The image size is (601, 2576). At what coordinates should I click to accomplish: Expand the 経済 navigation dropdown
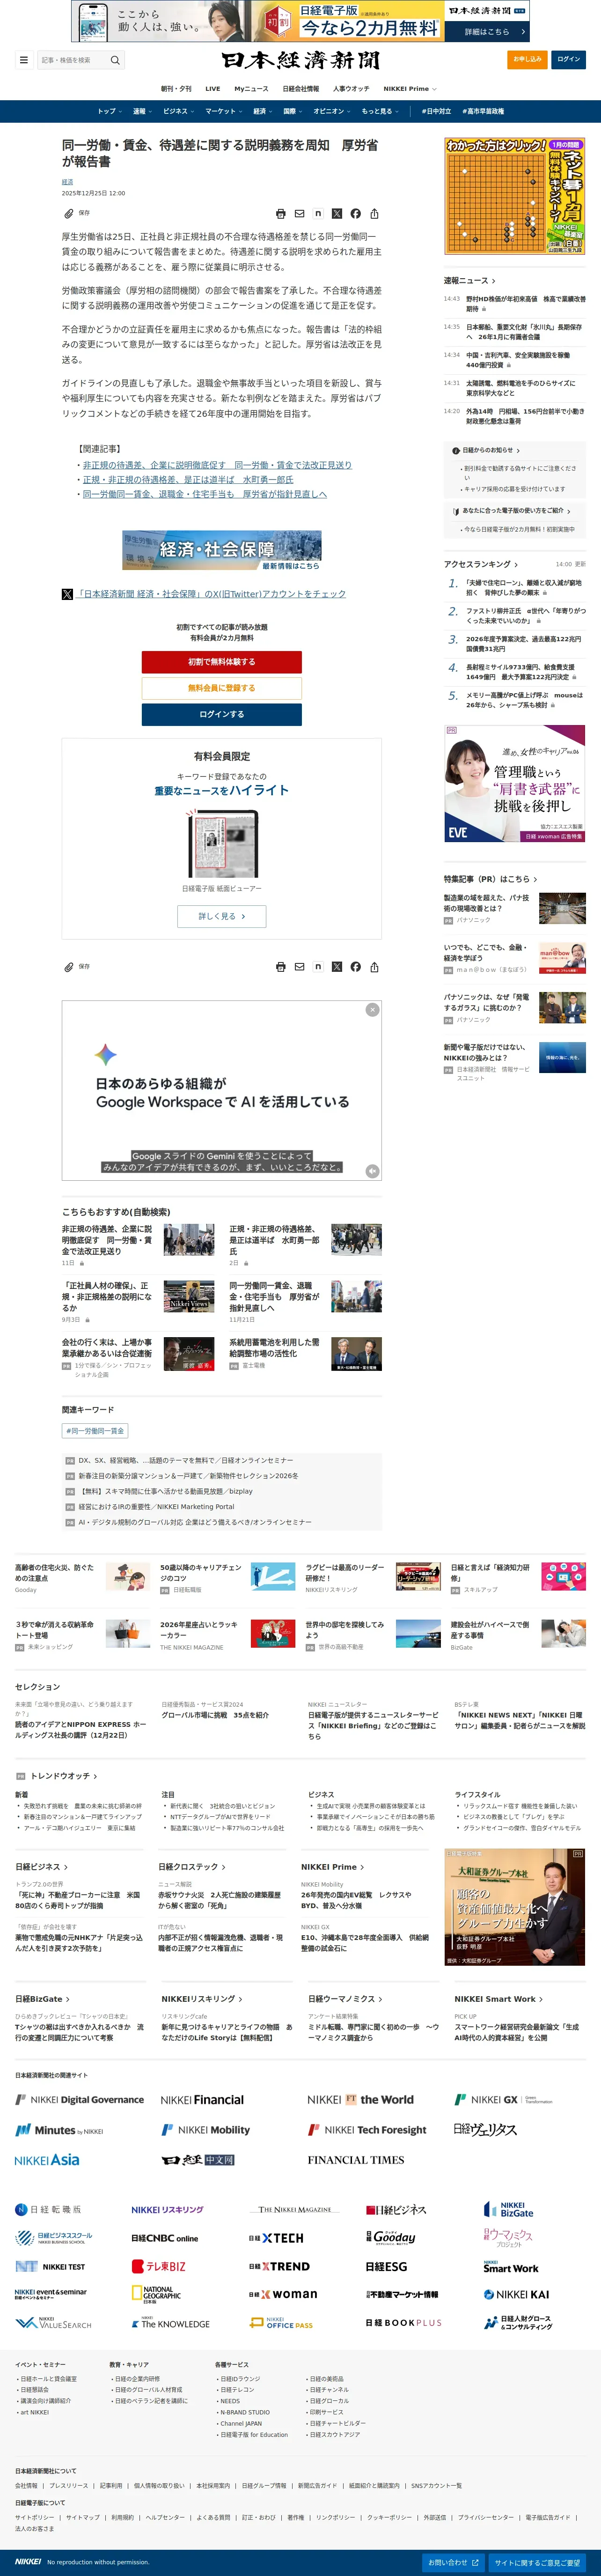[262, 112]
